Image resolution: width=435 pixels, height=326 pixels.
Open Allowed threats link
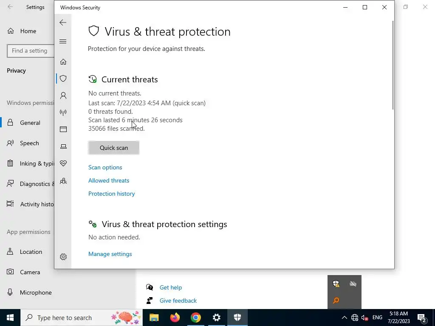(109, 180)
